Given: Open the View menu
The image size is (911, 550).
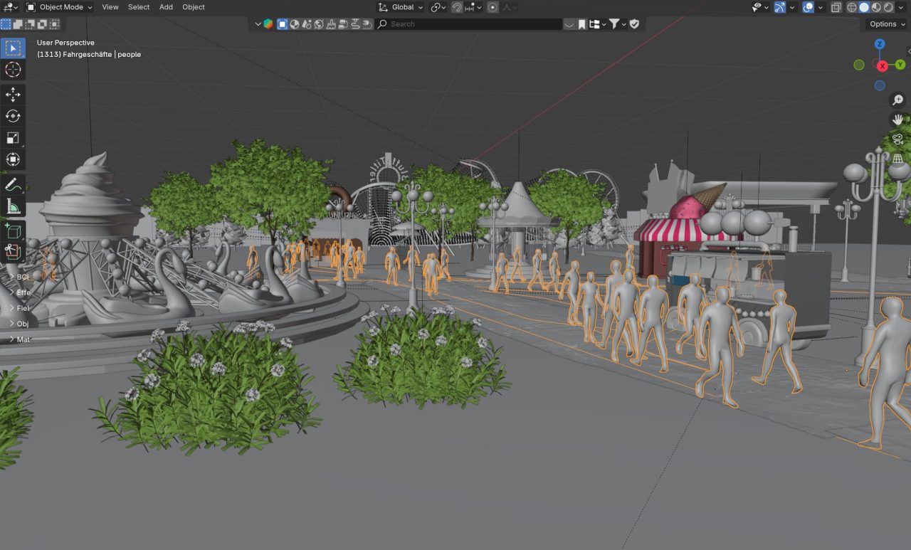Looking at the screenshot, I should point(110,7).
